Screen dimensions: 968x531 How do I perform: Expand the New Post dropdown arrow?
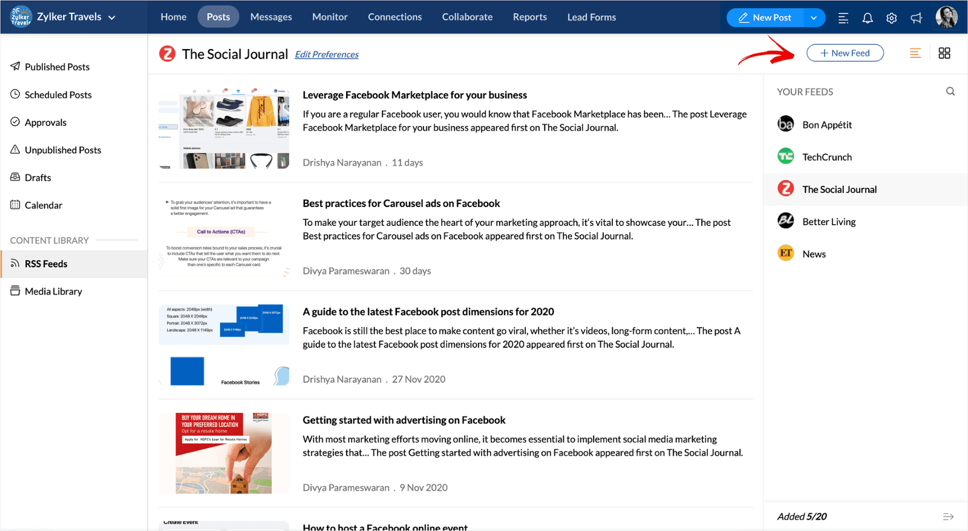[814, 18]
